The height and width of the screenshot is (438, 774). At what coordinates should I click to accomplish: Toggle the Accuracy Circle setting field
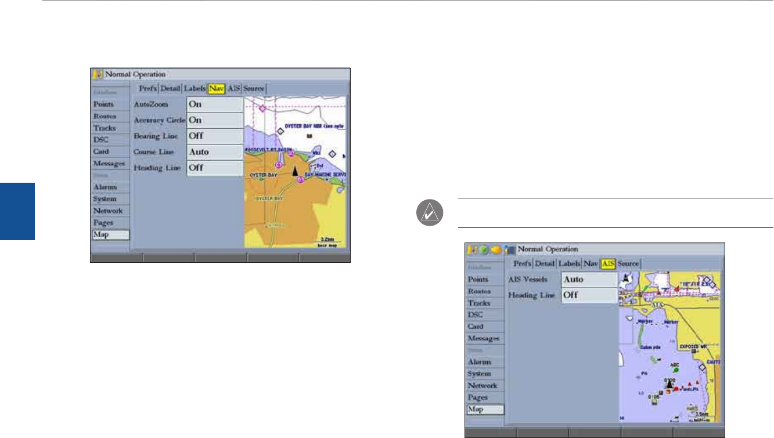tap(214, 120)
